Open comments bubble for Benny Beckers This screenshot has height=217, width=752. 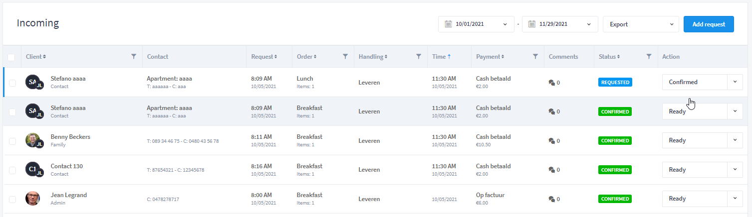point(552,141)
